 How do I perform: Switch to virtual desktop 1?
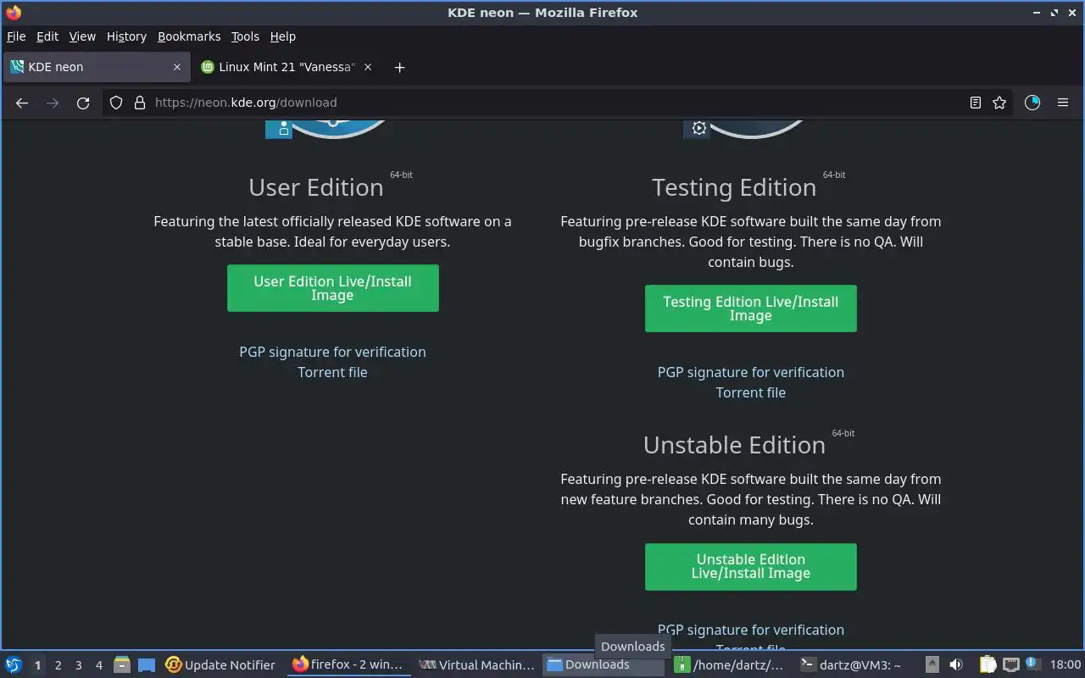[37, 665]
